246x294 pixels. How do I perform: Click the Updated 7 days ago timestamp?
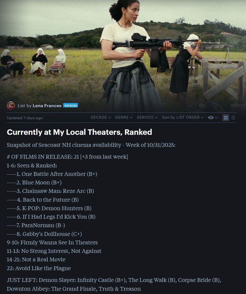point(25,118)
